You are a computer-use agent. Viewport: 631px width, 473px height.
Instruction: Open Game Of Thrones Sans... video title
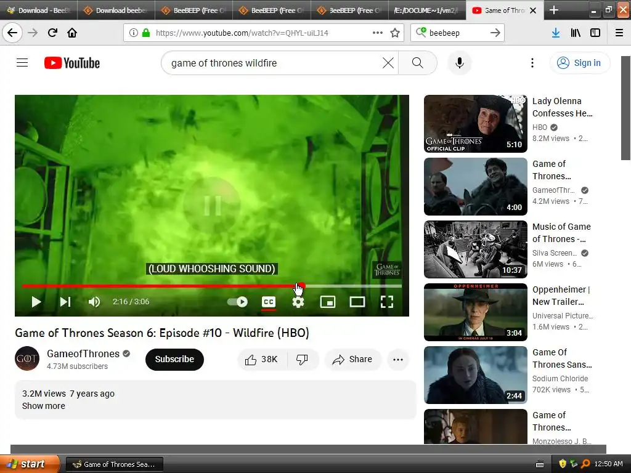562,358
